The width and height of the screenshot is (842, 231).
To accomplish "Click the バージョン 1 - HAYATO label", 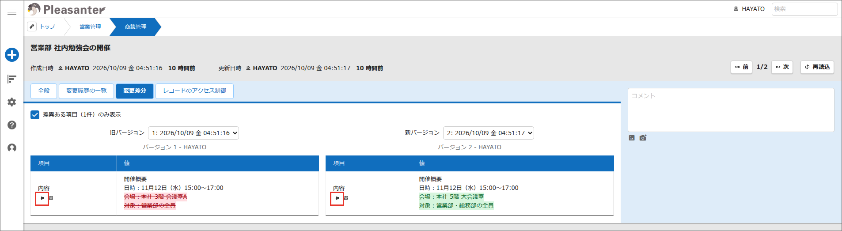I will pyautogui.click(x=174, y=148).
